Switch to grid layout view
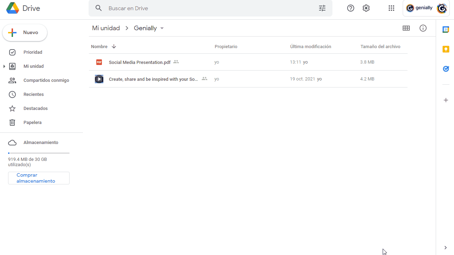The image size is (454, 255). [406, 28]
